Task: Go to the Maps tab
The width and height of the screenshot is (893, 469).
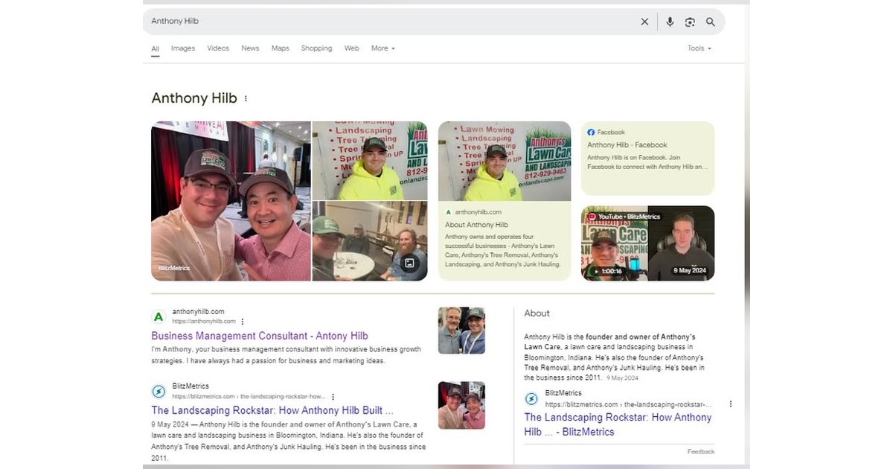Action: 281,48
